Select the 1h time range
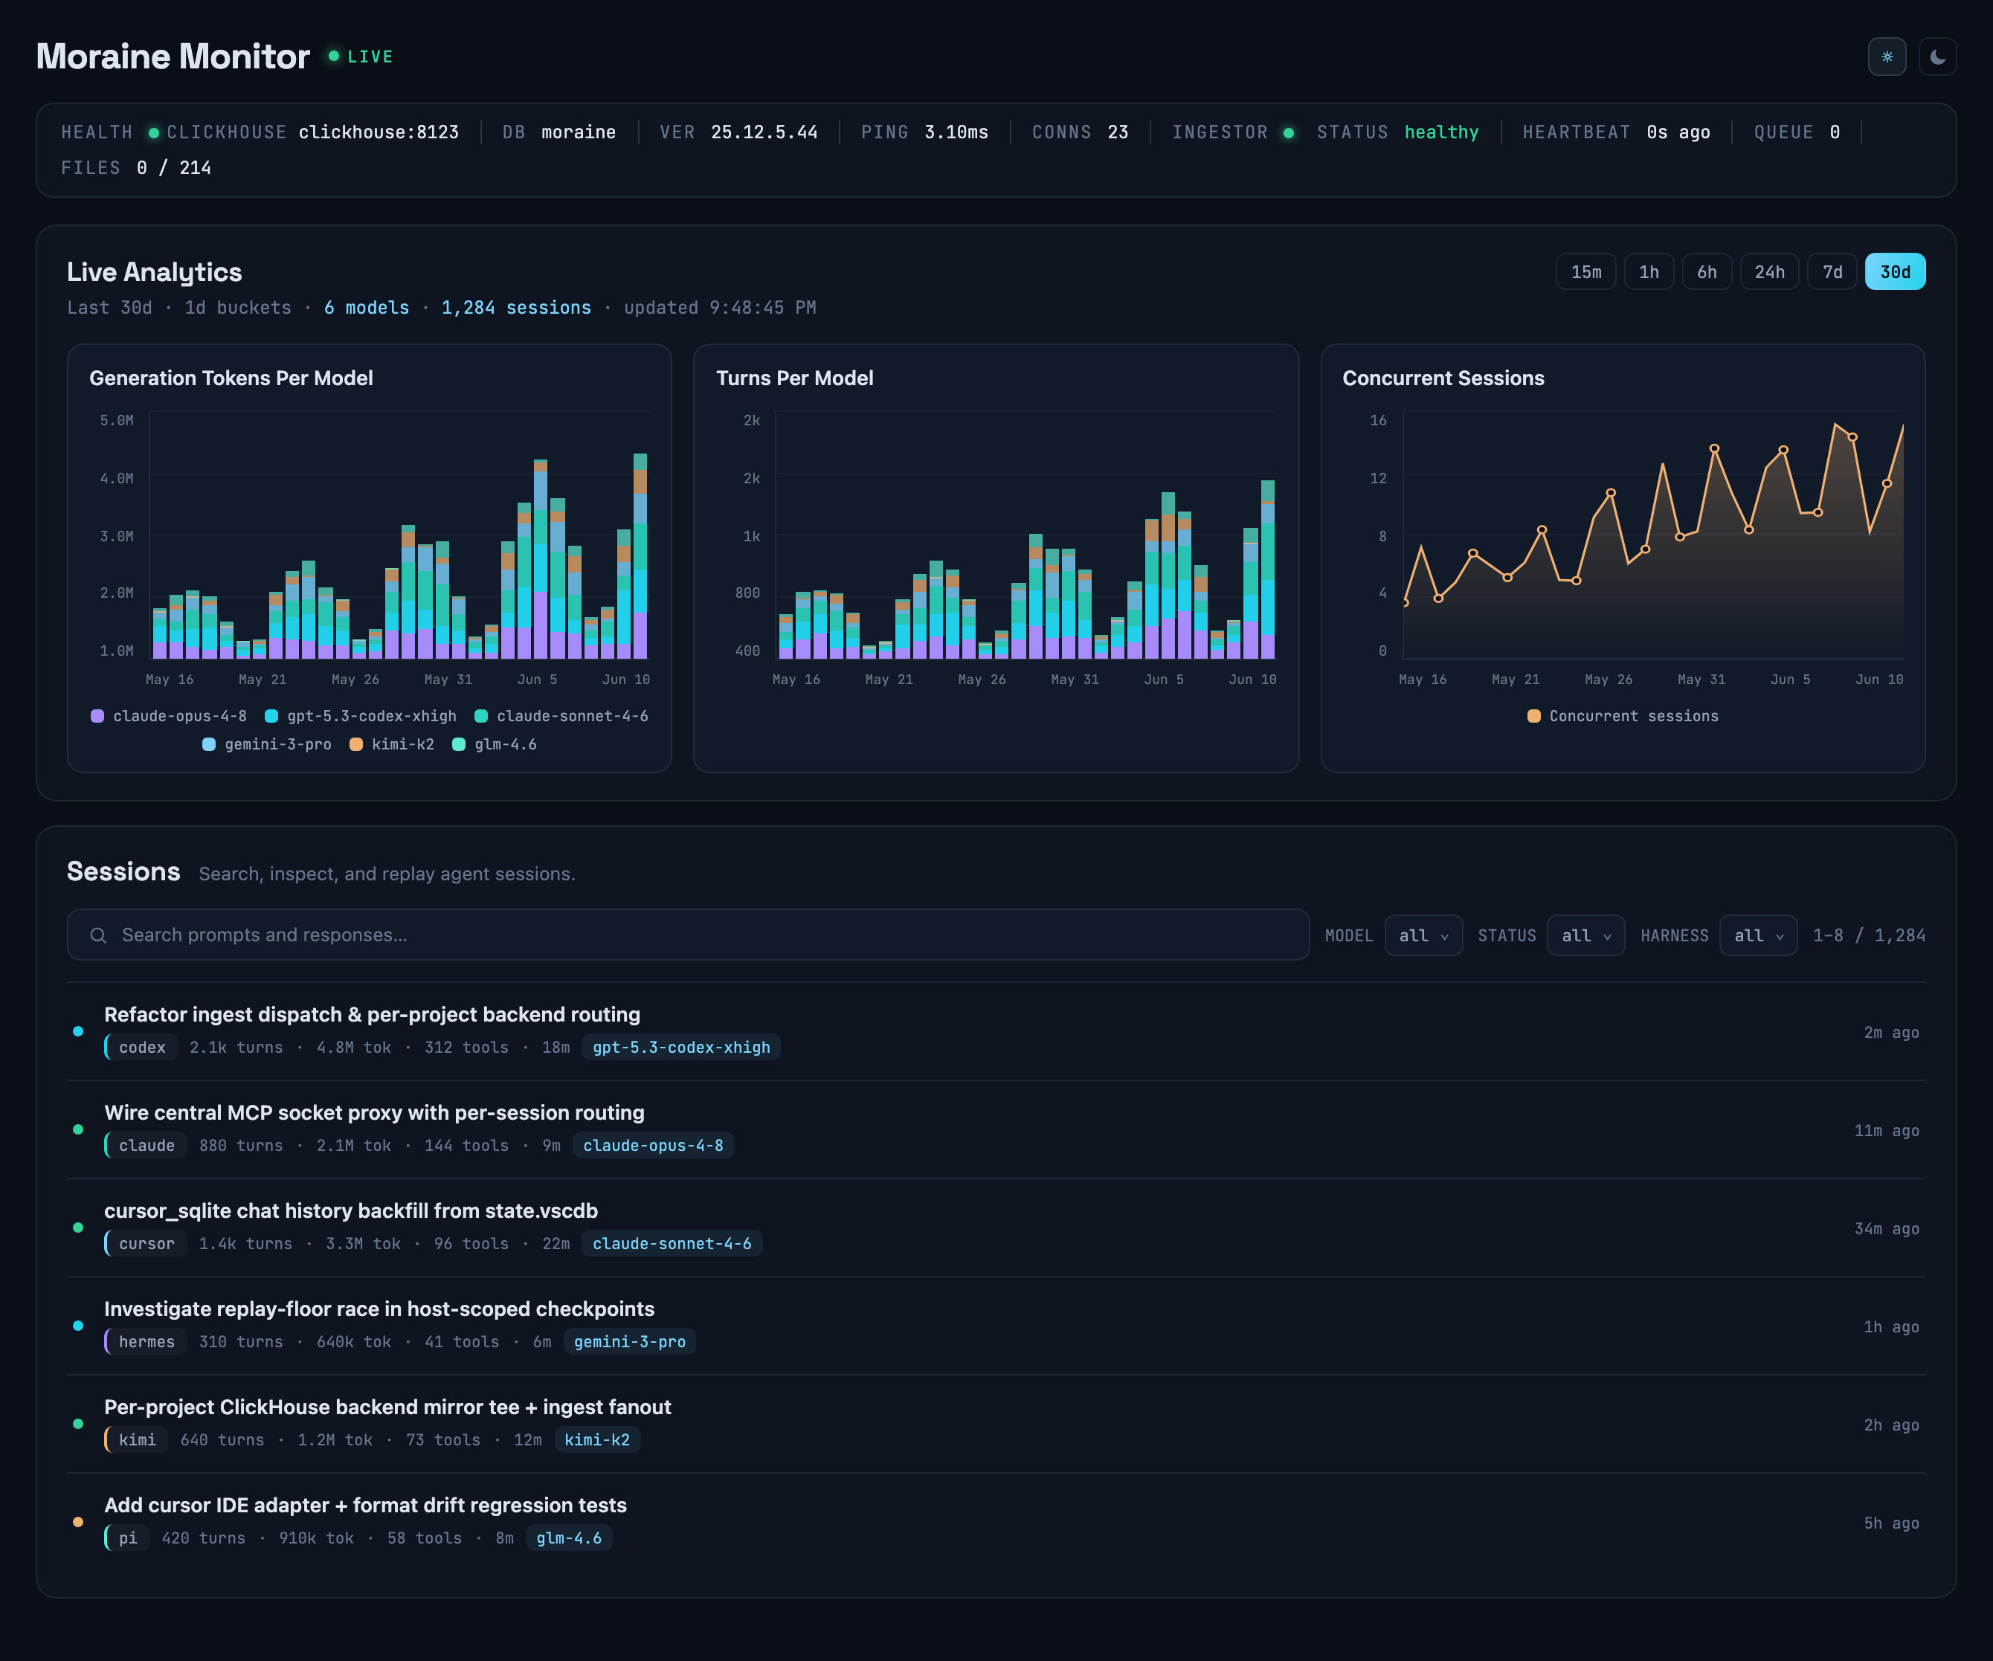The width and height of the screenshot is (1993, 1661). [x=1649, y=272]
